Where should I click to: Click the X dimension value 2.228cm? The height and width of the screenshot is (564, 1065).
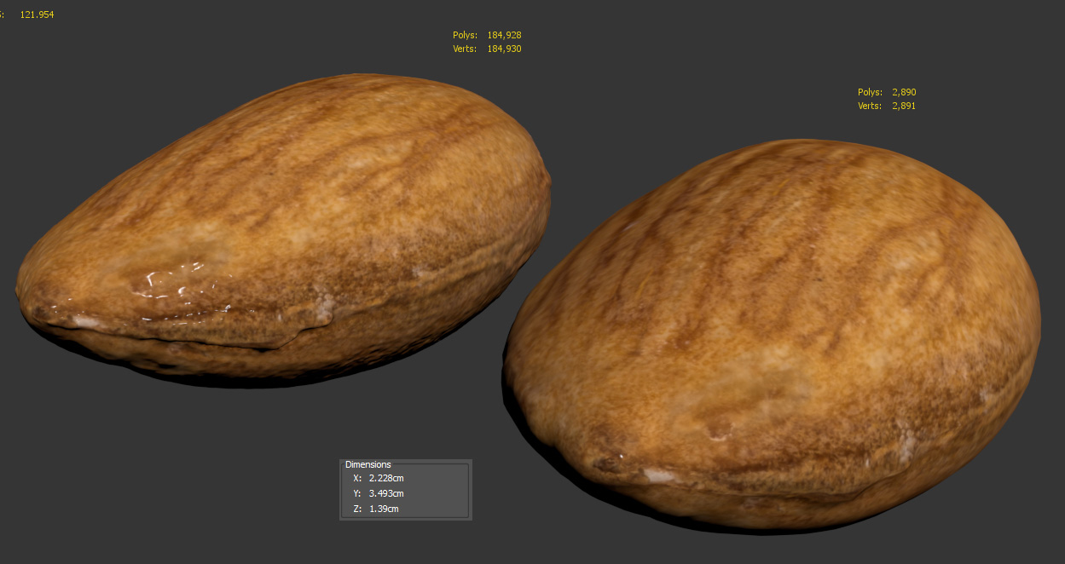[386, 479]
